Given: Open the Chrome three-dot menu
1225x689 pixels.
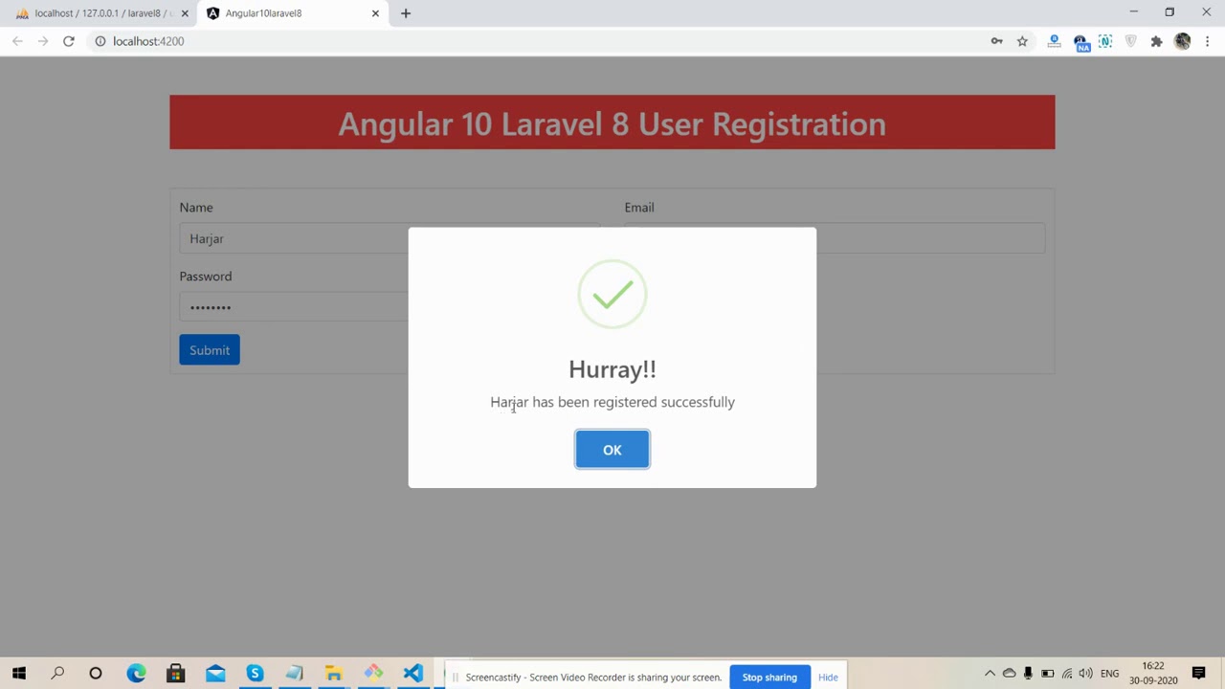Looking at the screenshot, I should click(1208, 41).
